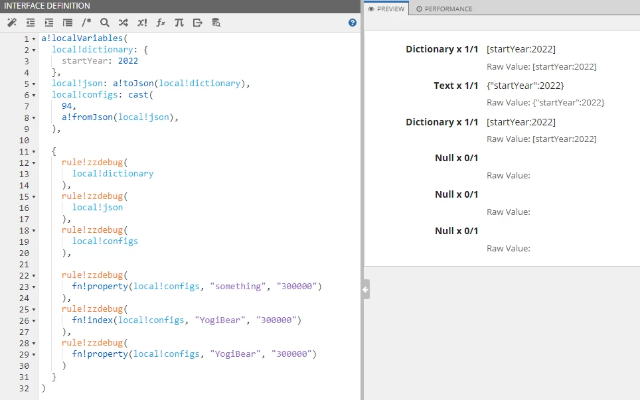Image resolution: width=640 pixels, height=400 pixels.
Task: Click the outdent code toolbar icon
Action: [x=31, y=23]
